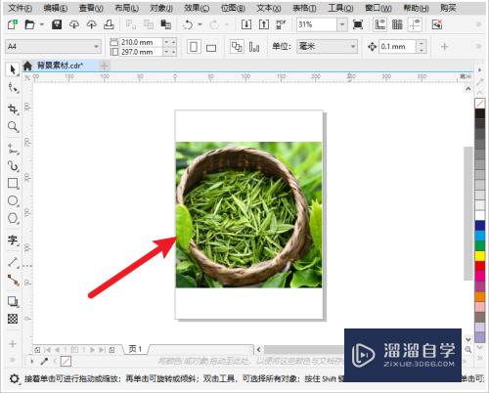Set landscape page orientation
489x393 pixels.
point(211,48)
